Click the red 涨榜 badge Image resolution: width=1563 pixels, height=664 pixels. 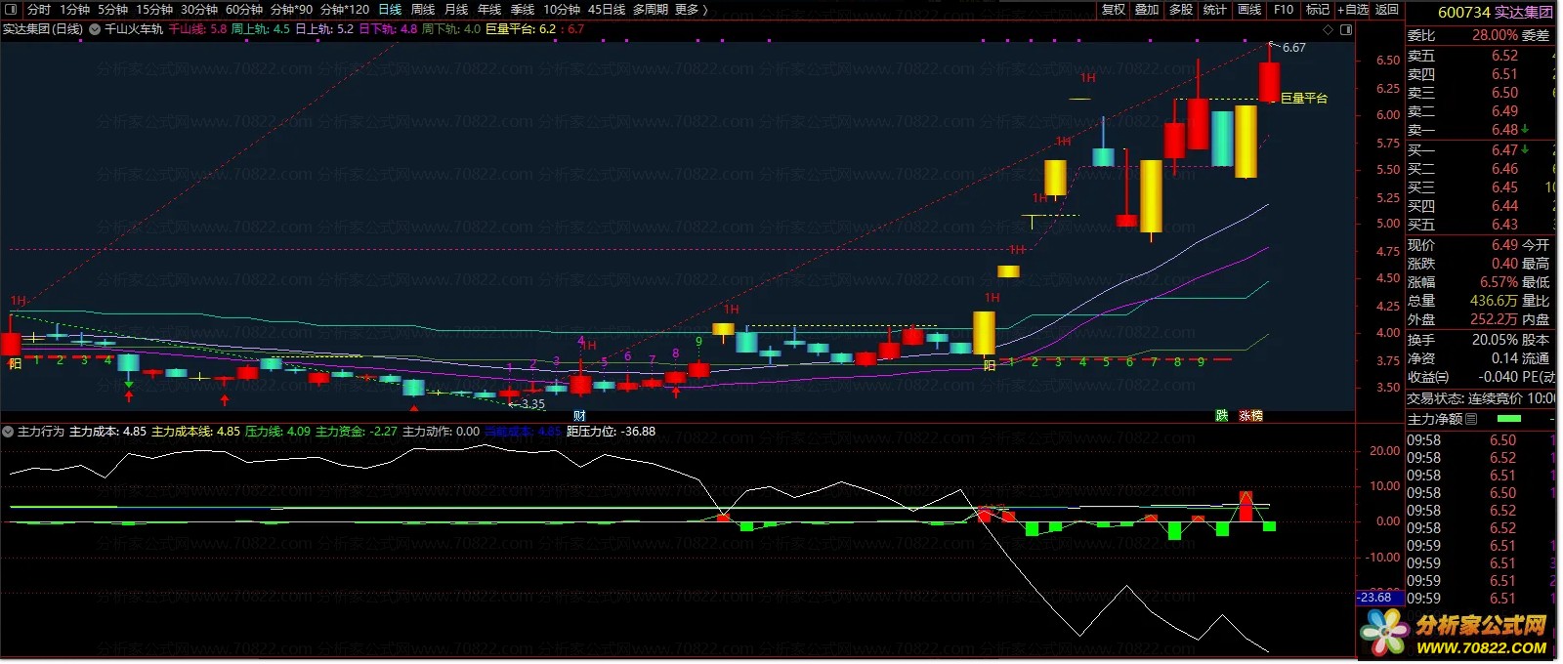[x=1250, y=415]
